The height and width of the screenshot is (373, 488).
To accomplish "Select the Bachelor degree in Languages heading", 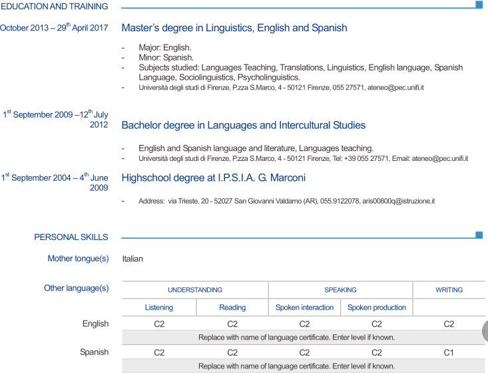I will point(243,125).
